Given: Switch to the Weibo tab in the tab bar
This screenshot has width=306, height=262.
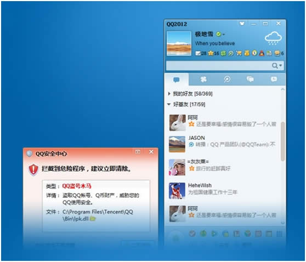Looking at the screenshot, I should (x=227, y=79).
